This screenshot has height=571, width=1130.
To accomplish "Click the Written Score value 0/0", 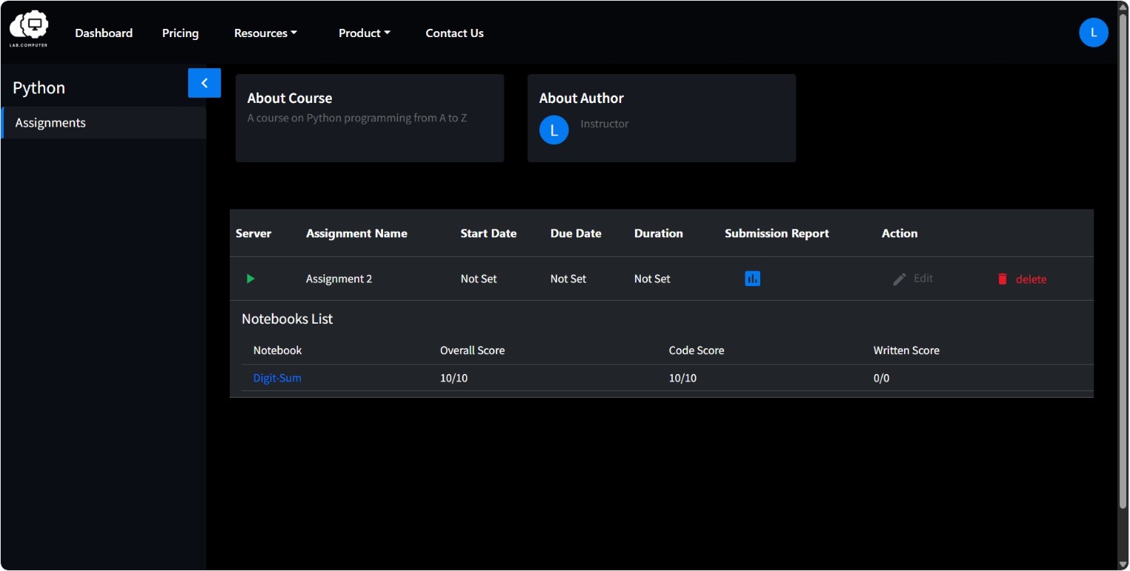I will [882, 378].
